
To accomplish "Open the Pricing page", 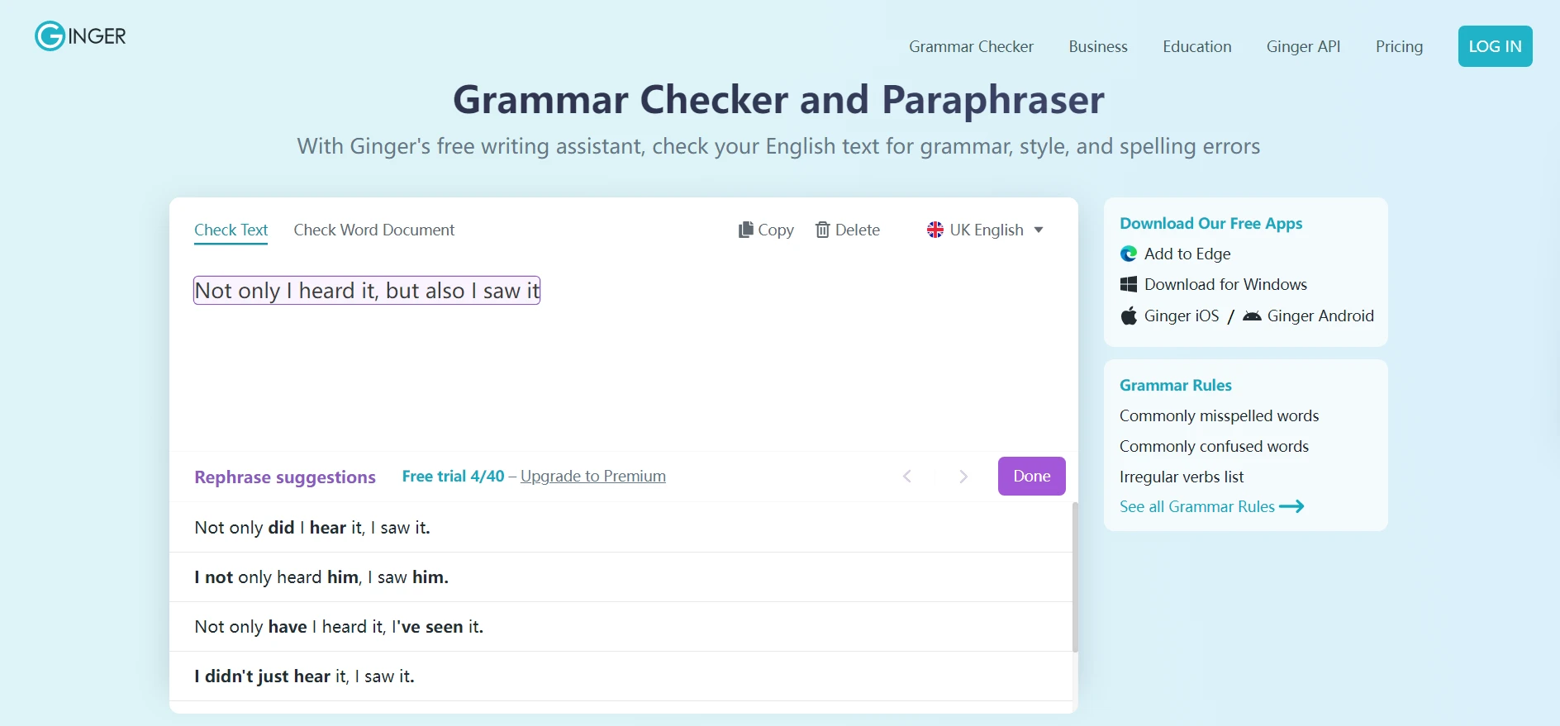I will pyautogui.click(x=1399, y=46).
